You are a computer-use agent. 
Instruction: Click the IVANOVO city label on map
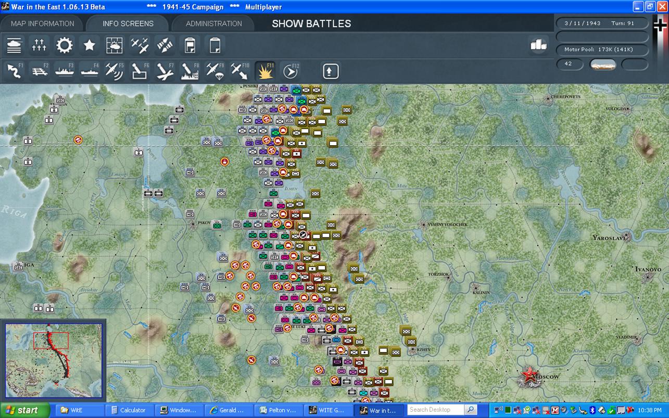tap(648, 269)
